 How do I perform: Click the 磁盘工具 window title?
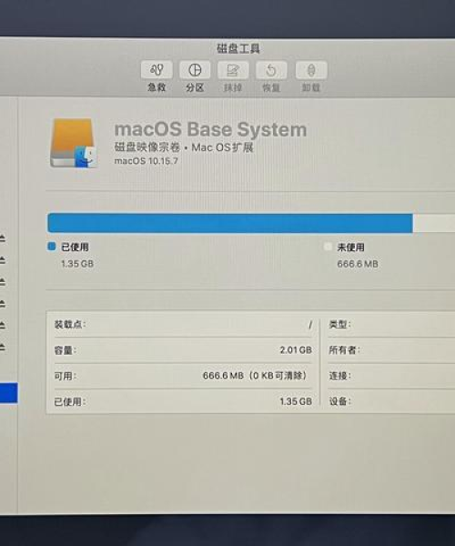coord(238,48)
